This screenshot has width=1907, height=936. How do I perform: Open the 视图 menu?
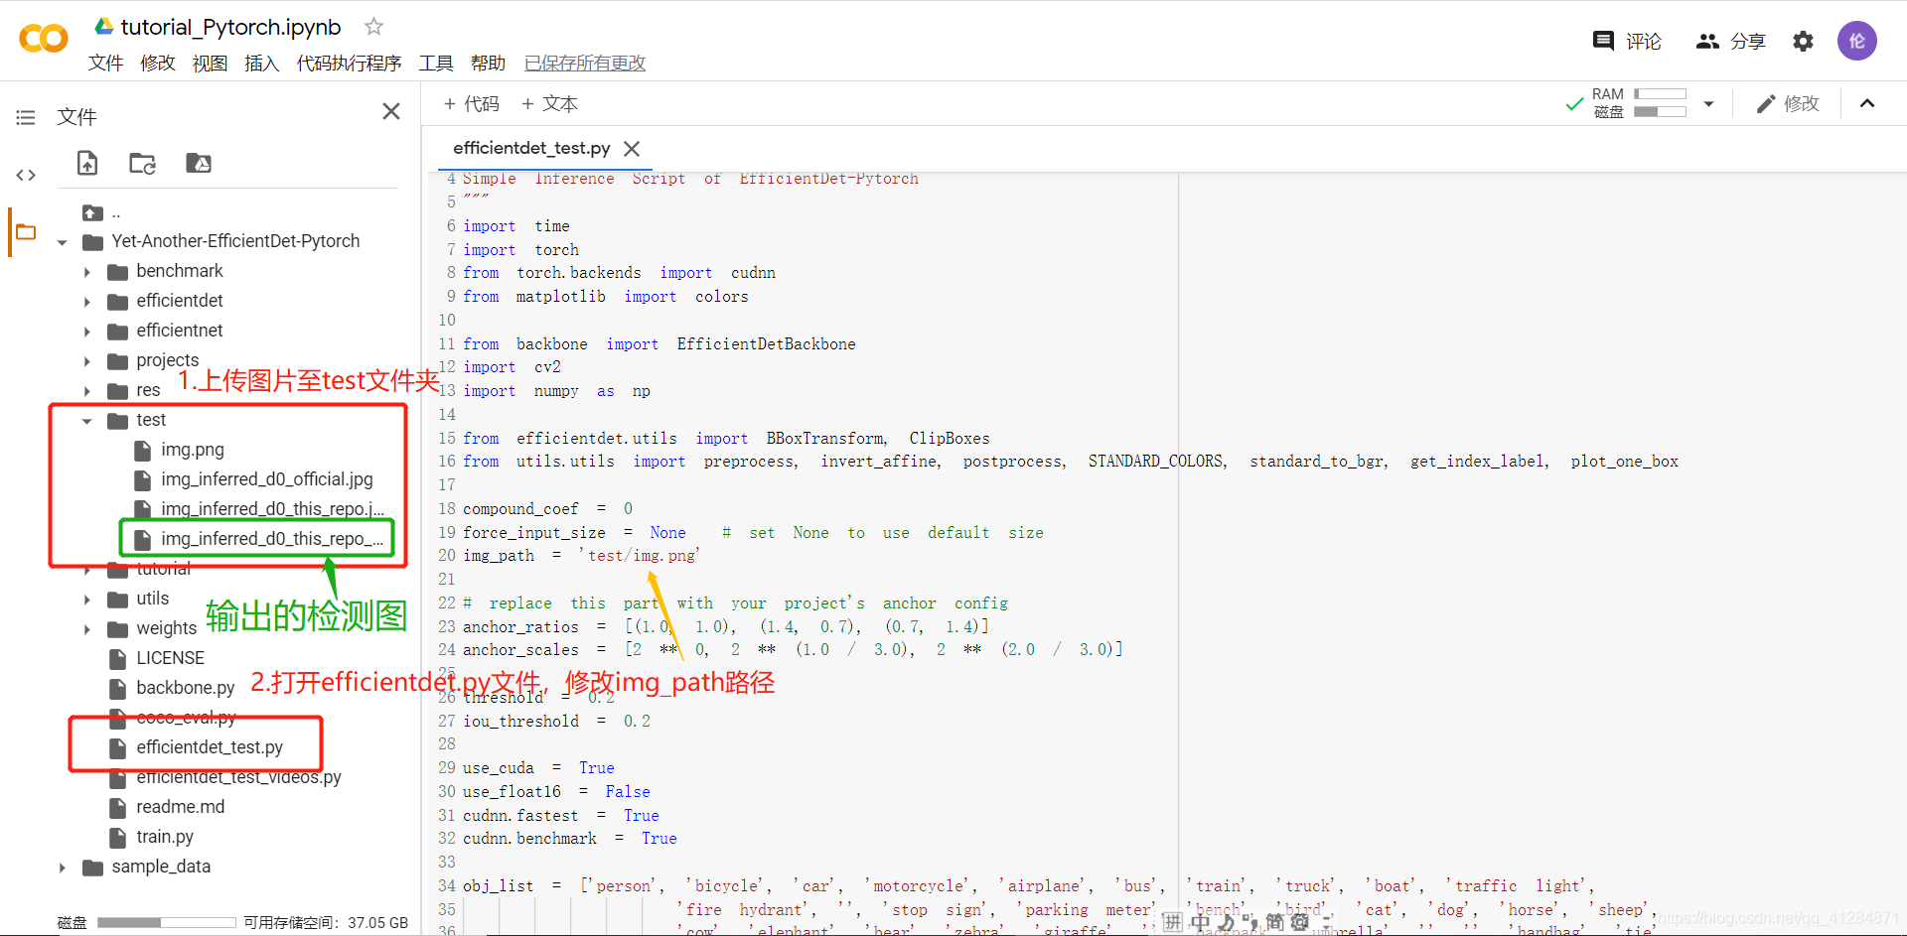coord(210,64)
